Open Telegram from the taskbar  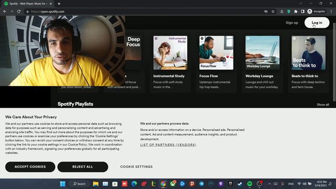tap(202, 184)
